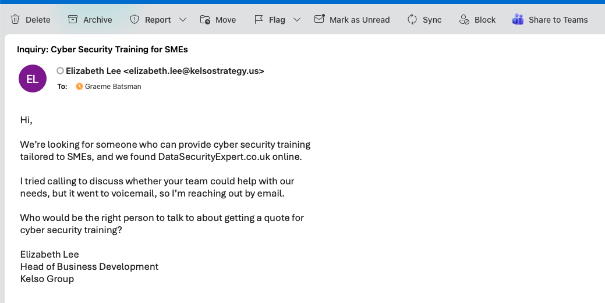Click the Flag icon
The image size is (605, 303).
click(259, 19)
